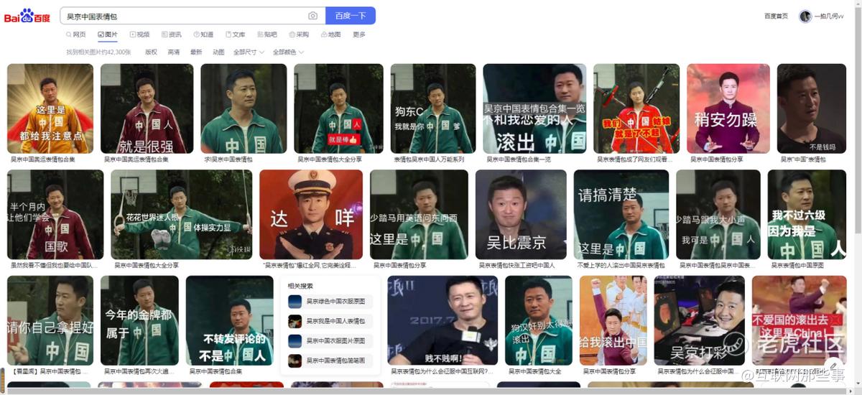
Task: Toggle the 高清 filter
Action: point(174,52)
